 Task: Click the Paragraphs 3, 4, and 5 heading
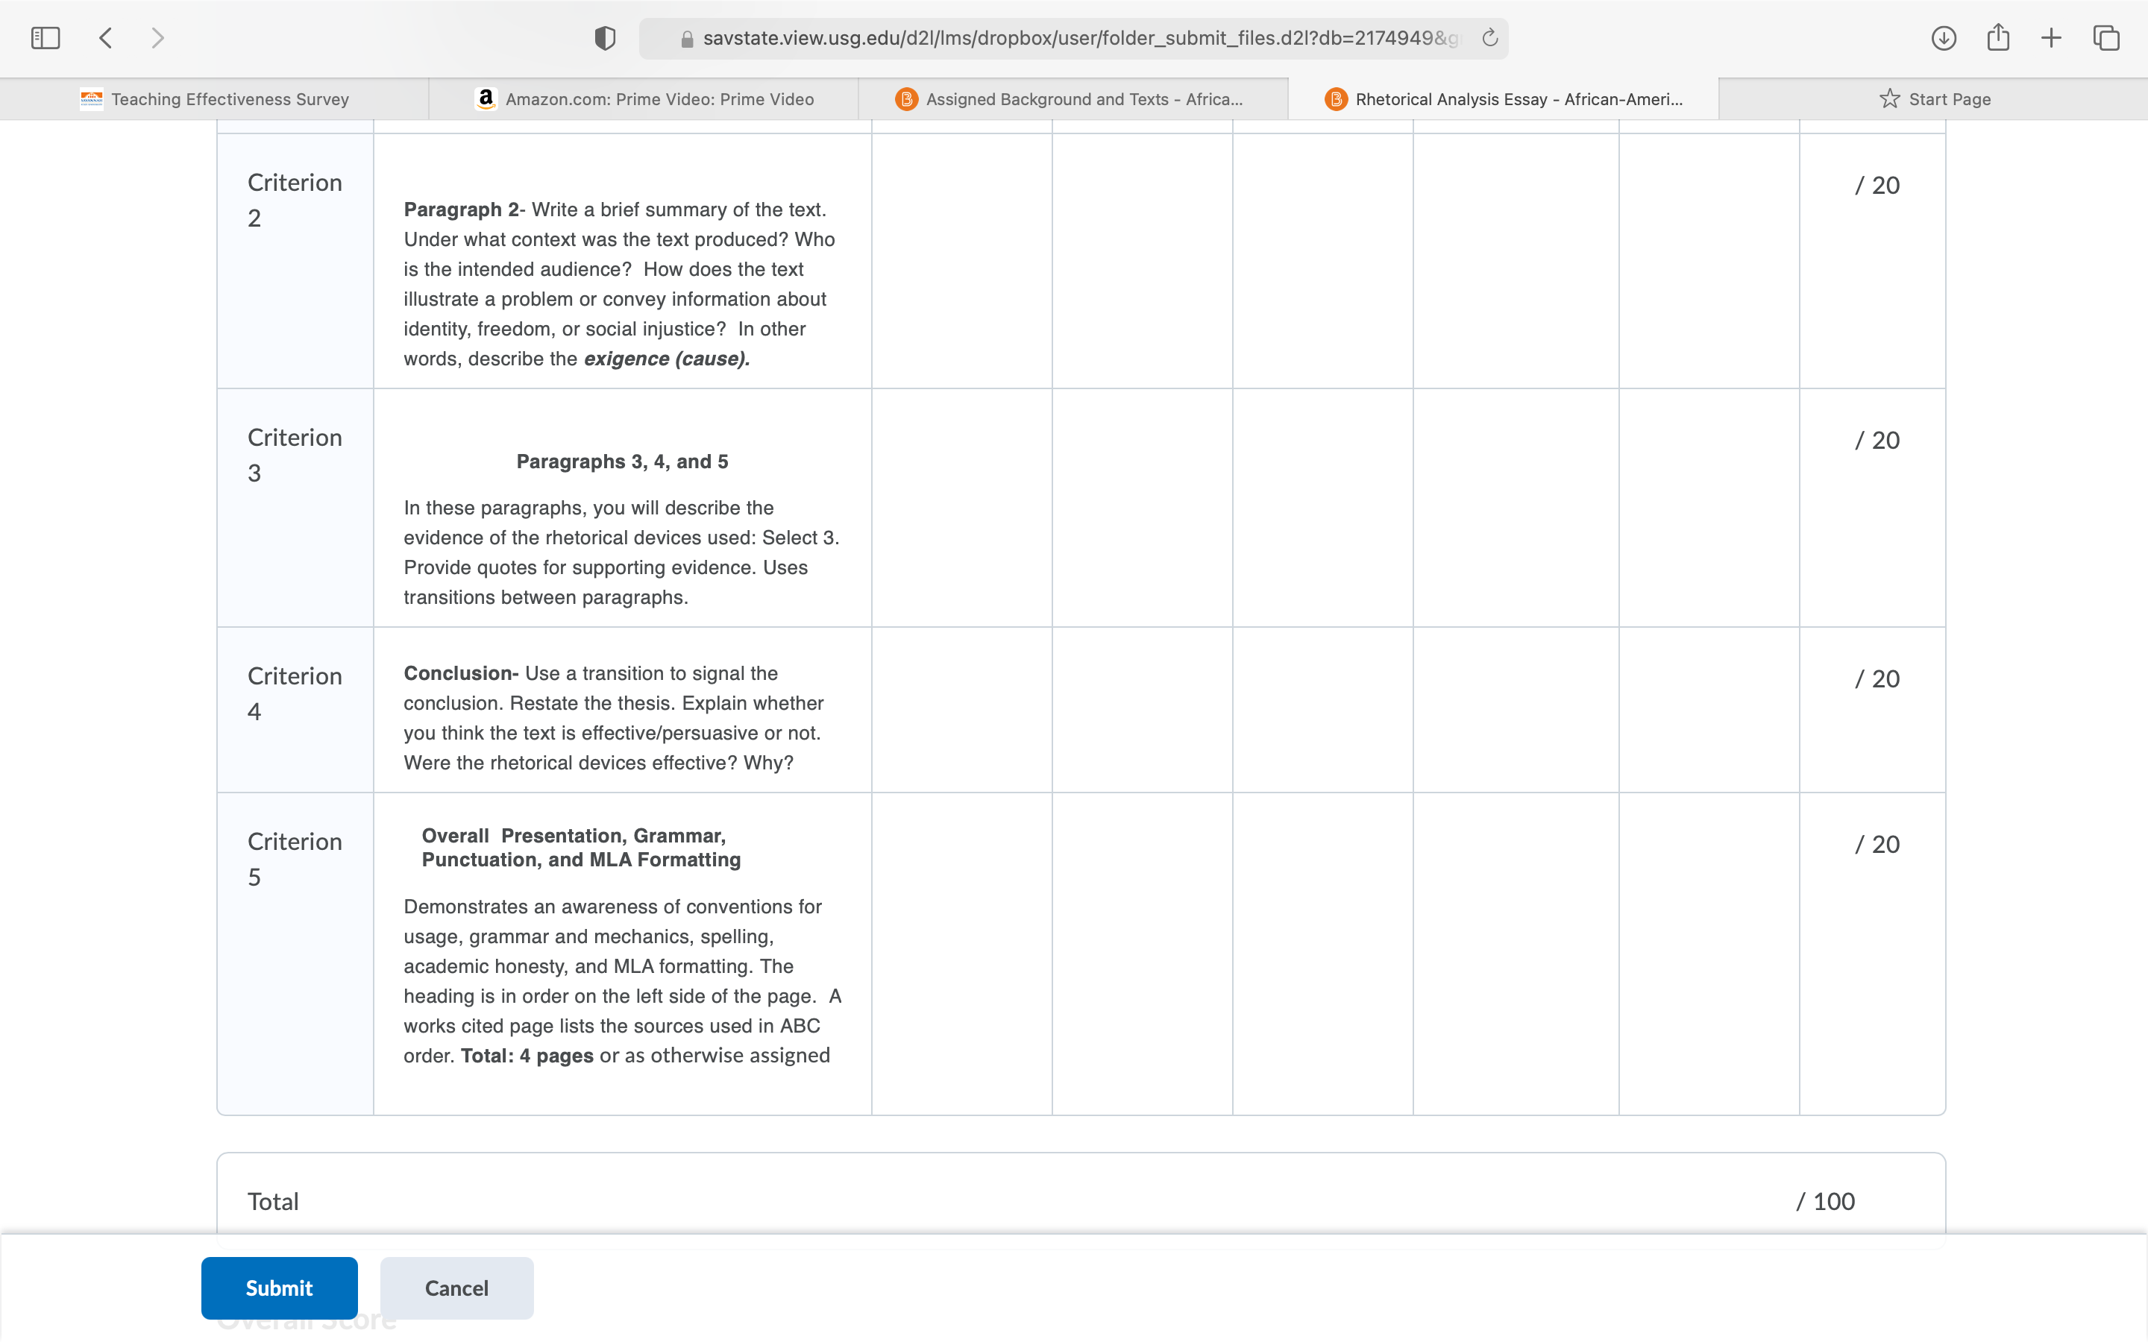622,461
